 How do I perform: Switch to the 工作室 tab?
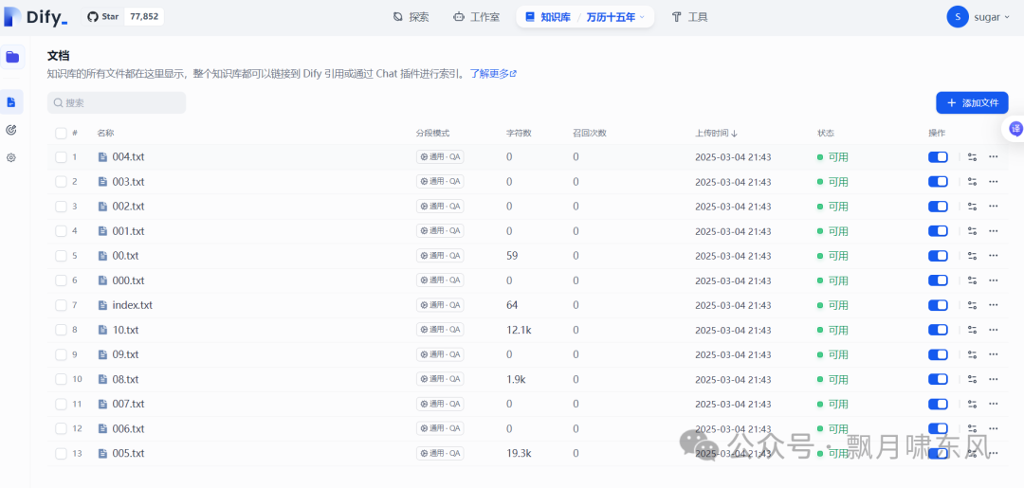477,17
